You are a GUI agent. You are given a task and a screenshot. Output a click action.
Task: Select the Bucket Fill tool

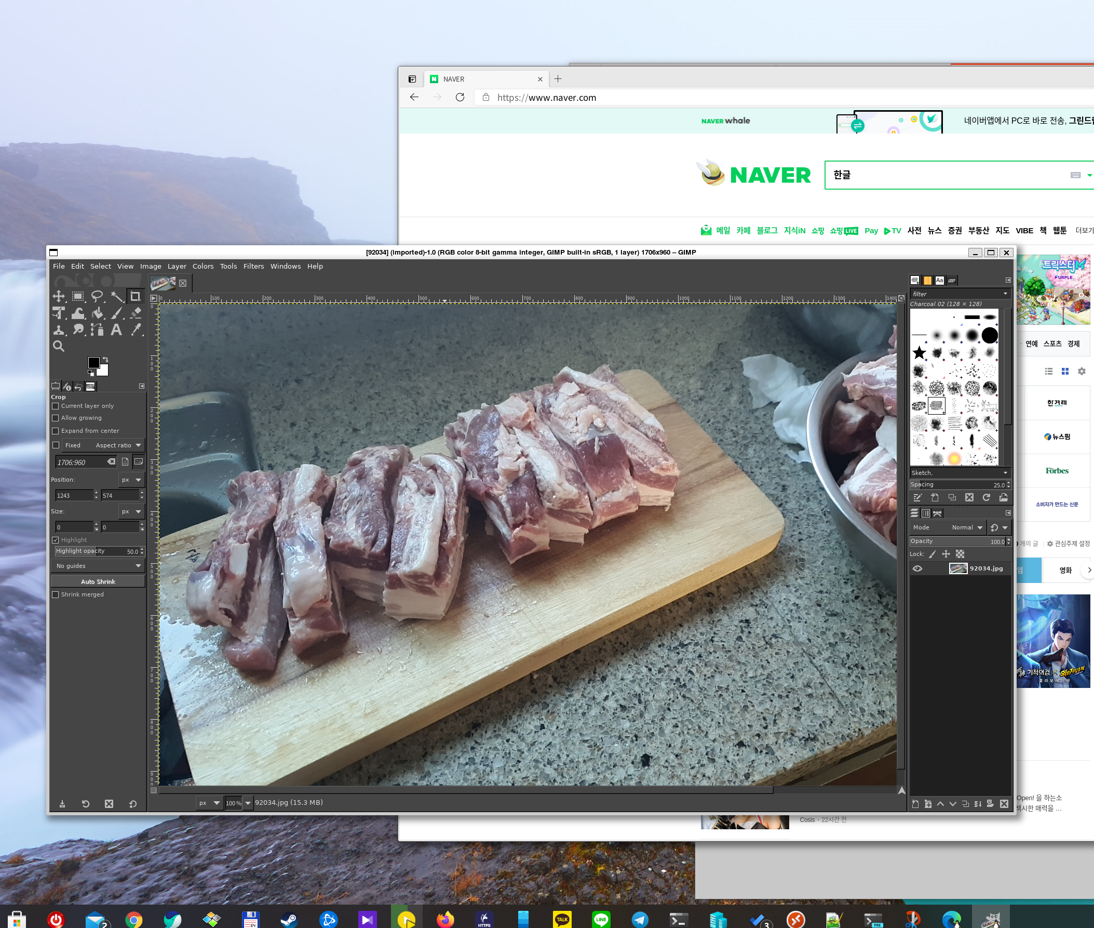pos(97,313)
